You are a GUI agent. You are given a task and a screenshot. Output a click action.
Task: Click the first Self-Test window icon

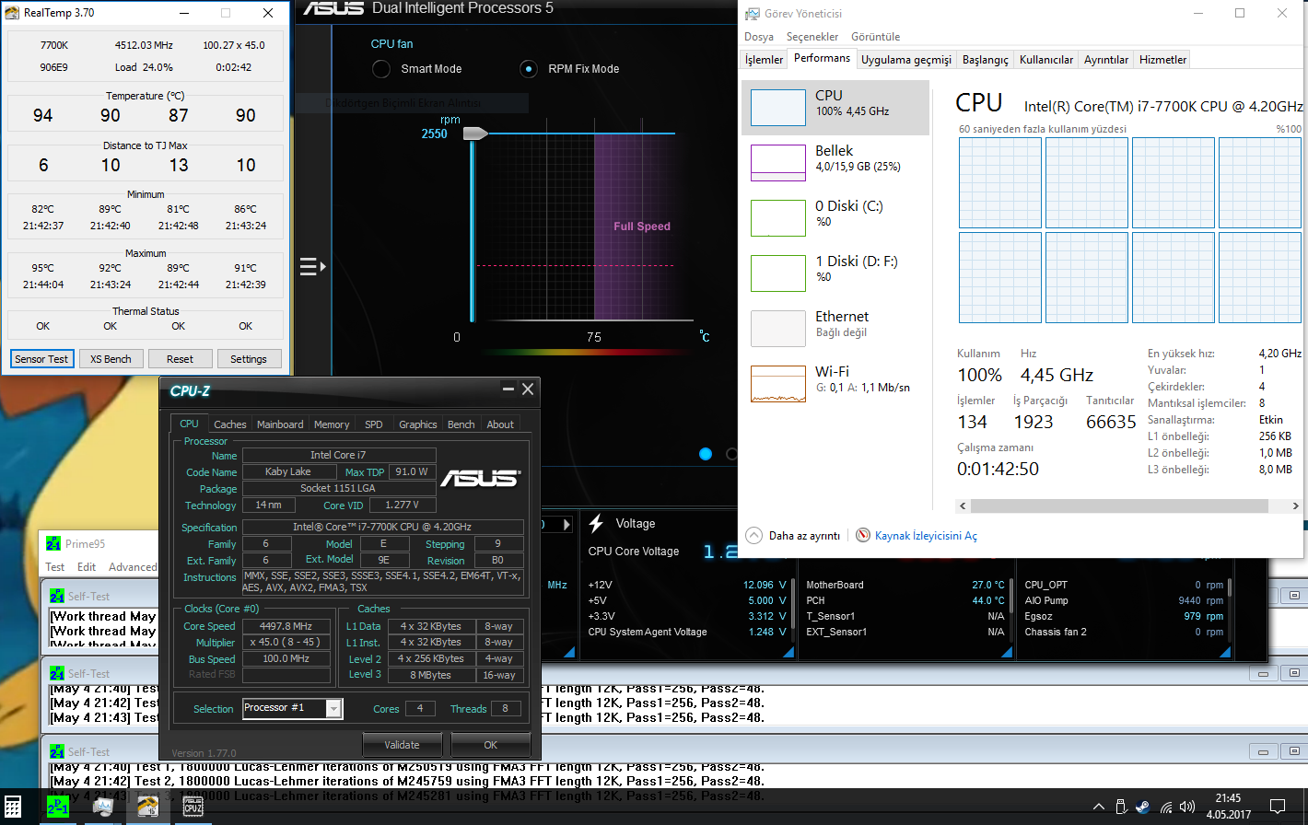click(x=57, y=596)
